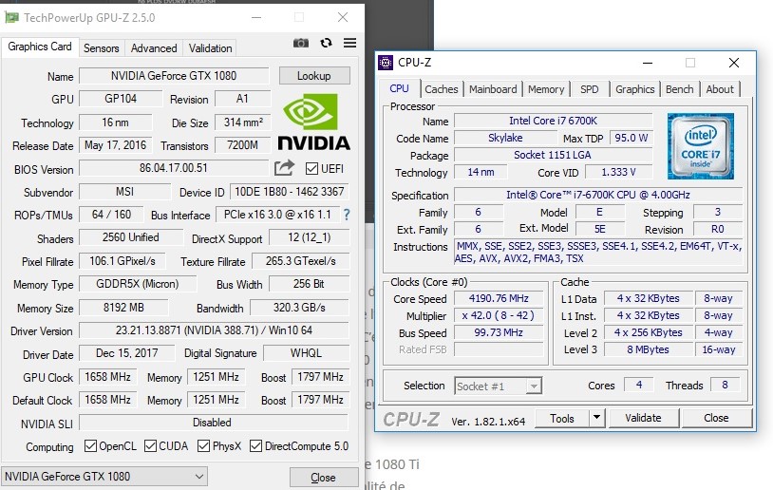Click the BIOS Version field
Screen dimensions: 773x490
tap(174, 169)
